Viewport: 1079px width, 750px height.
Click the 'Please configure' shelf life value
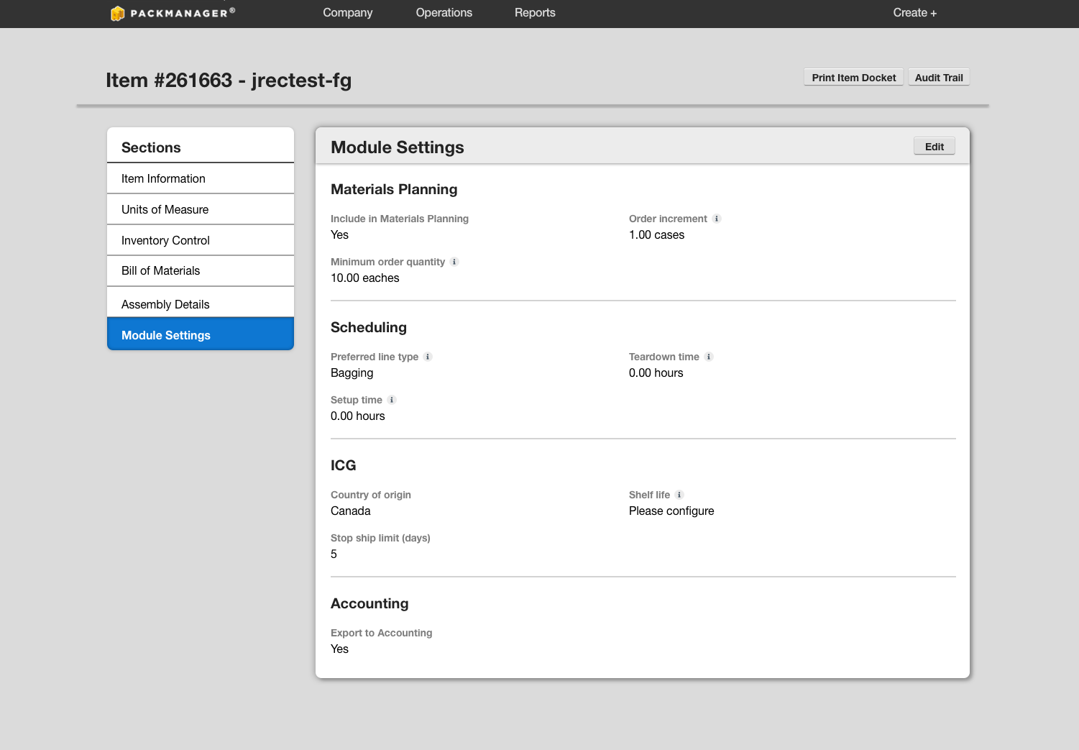(671, 511)
